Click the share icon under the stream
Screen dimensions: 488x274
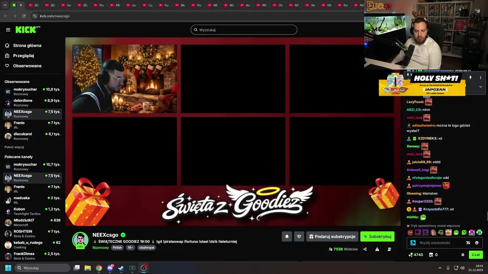coord(365,249)
